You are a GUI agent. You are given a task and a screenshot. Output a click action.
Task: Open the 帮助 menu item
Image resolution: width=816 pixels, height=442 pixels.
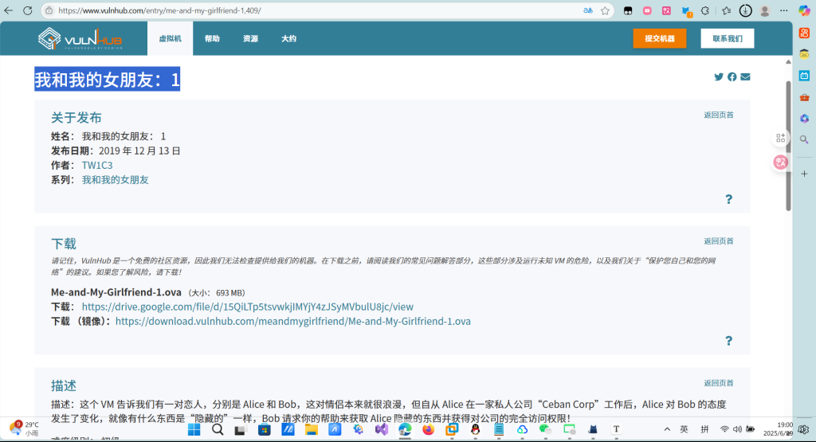(x=212, y=38)
